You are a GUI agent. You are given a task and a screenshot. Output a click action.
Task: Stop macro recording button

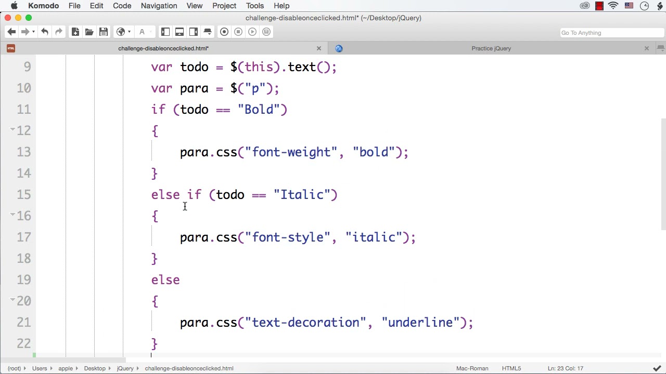(238, 32)
